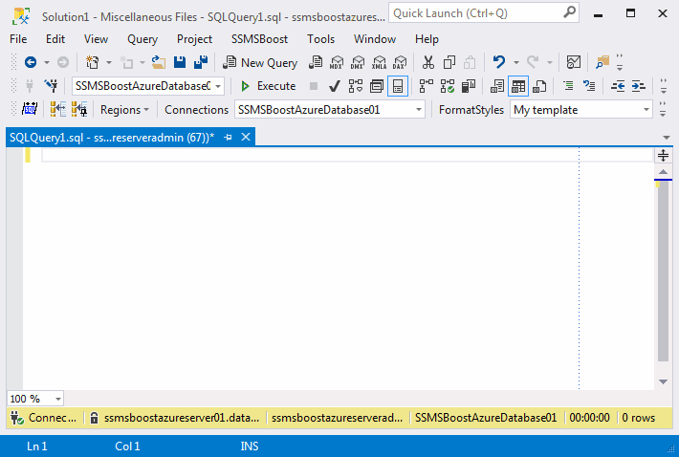Open the Tools menu
Screen dimensions: 679x457
pyautogui.click(x=321, y=39)
